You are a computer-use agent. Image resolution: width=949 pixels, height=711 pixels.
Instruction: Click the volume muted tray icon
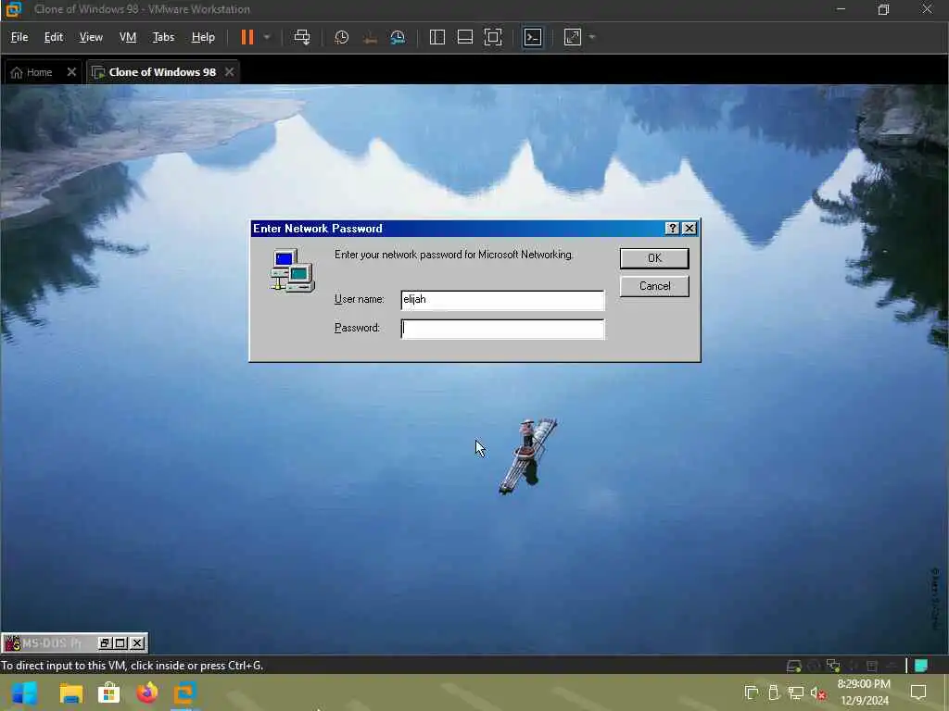point(817,692)
